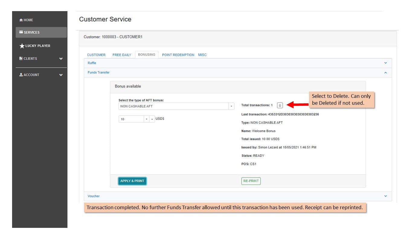Viewport: 411px width, 239px height.
Task: Click the Clients icon in the sidebar
Action: click(x=21, y=58)
